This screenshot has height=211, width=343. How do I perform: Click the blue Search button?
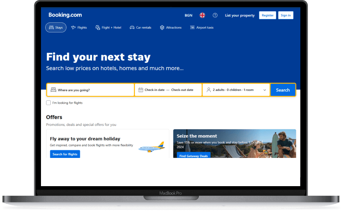pyautogui.click(x=283, y=90)
